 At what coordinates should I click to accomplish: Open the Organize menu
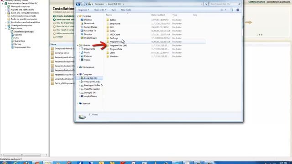[x=83, y=10]
